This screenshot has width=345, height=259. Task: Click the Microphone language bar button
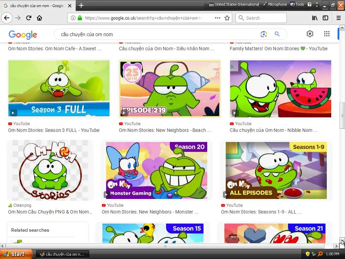275,4
